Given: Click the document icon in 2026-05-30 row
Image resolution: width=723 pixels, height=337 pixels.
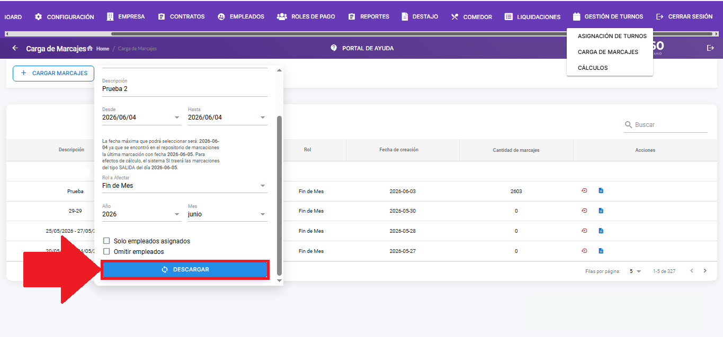Looking at the screenshot, I should [601, 211].
